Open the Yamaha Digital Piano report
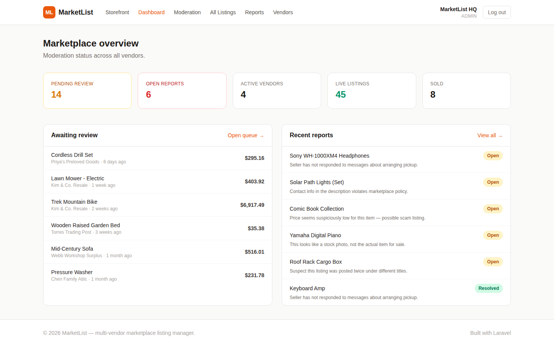Image resolution: width=554 pixels, height=346 pixels. [396, 239]
